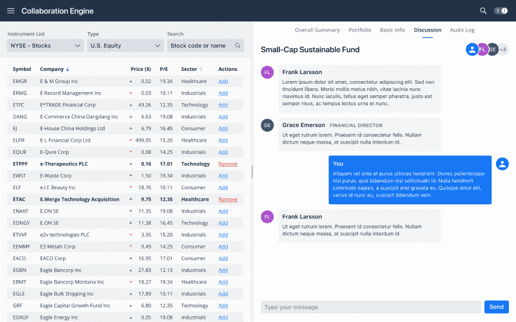
Task: Focus the Type your message field
Action: tap(371, 307)
